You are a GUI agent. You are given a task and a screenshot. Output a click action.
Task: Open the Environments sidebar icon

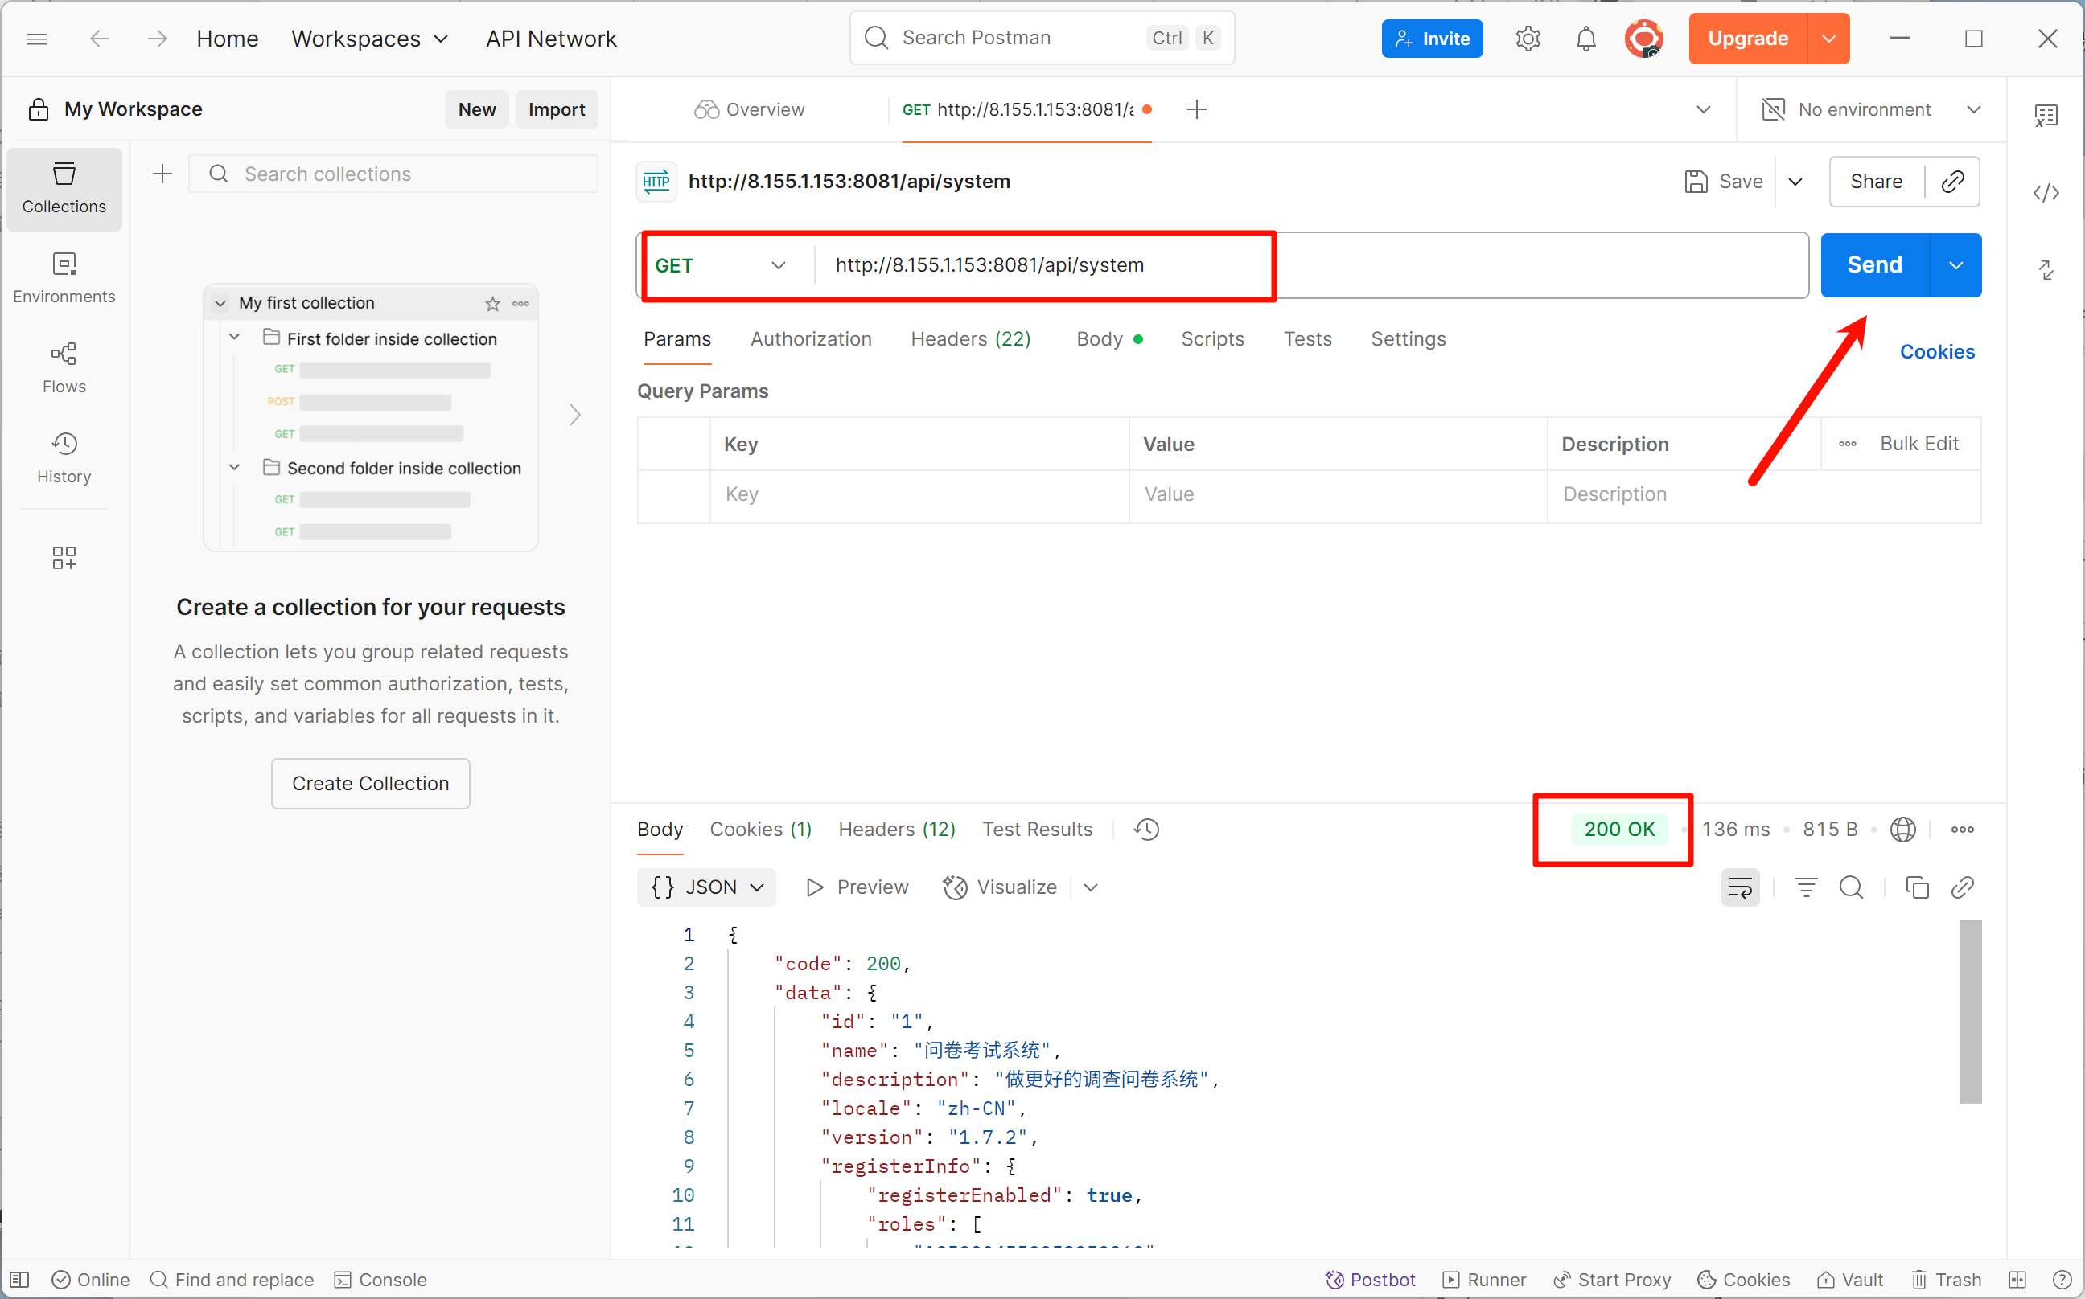tap(64, 278)
